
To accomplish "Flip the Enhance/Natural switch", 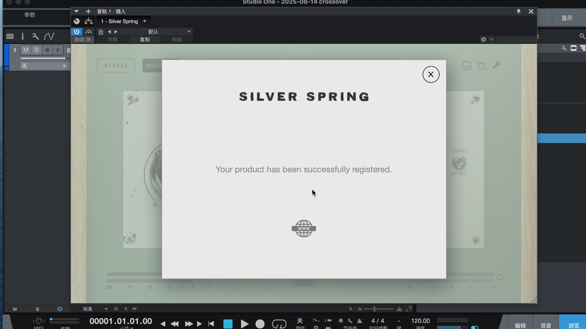I will point(459,162).
